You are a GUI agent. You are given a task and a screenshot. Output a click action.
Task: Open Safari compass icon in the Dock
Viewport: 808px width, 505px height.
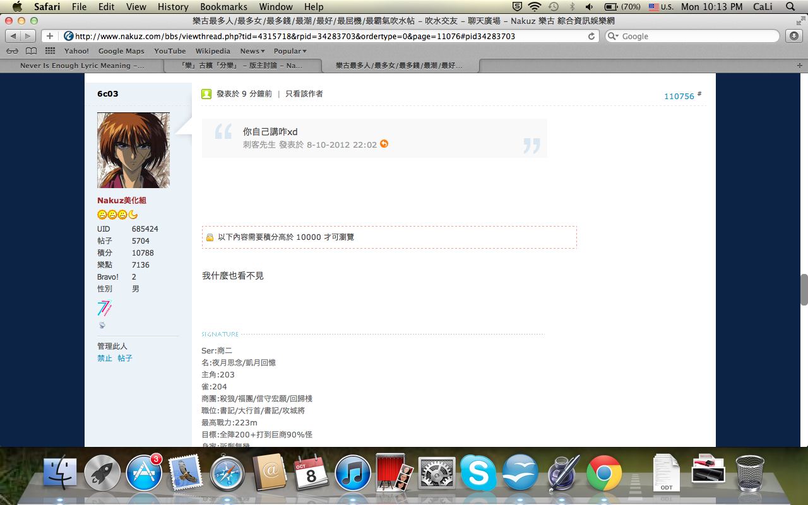click(227, 473)
